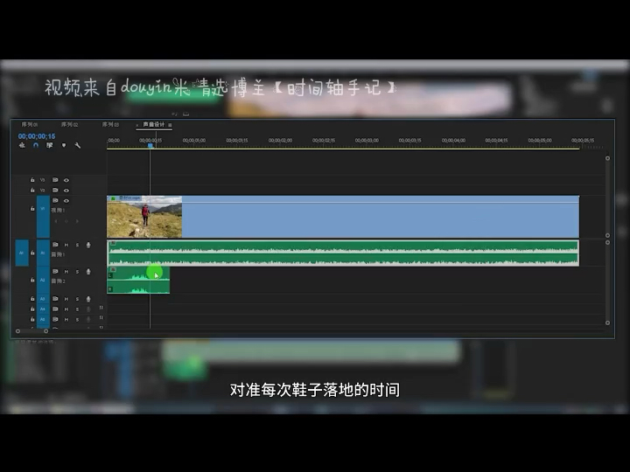Solo audio track A1
The width and height of the screenshot is (630, 472).
[78, 245]
